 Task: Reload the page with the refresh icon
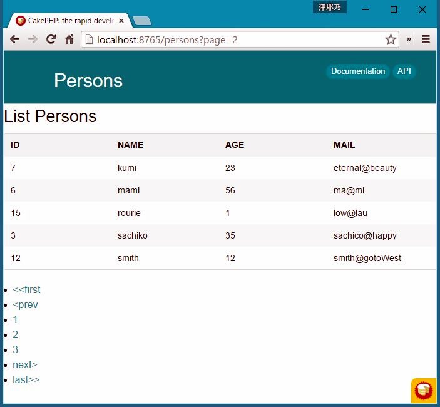coord(51,39)
